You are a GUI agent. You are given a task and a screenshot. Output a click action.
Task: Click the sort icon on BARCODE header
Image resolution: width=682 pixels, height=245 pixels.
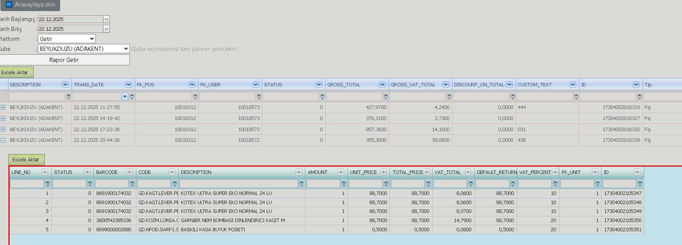tap(130, 172)
